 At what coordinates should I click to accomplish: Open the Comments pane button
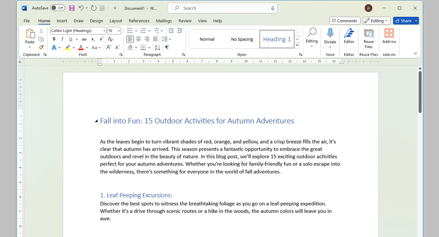tap(345, 21)
